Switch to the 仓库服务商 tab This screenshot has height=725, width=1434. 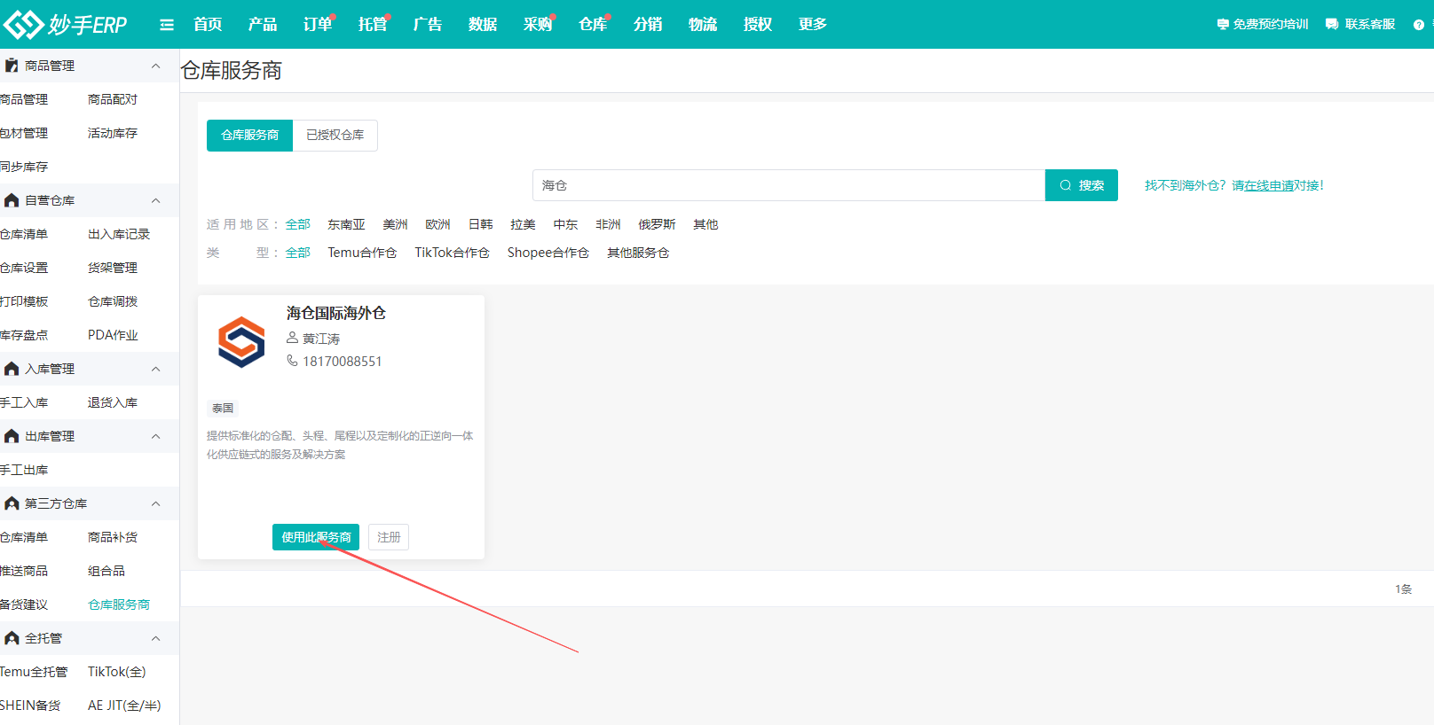tap(249, 136)
